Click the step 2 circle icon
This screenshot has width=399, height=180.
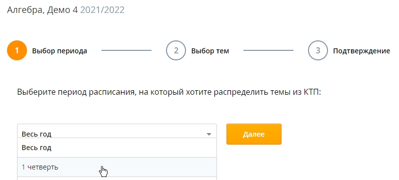pos(176,50)
